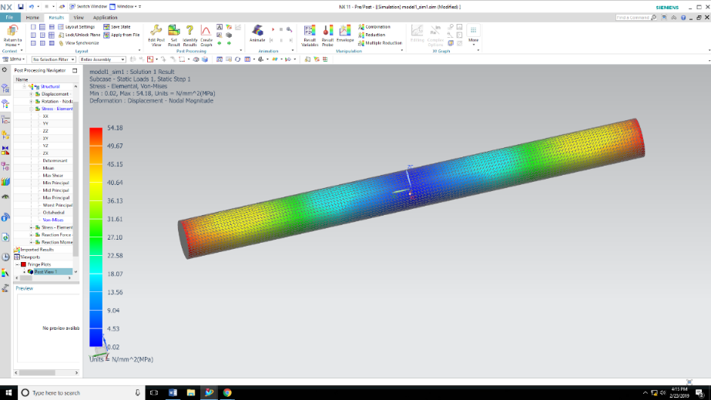Expand the Reaction Force node
711x400 pixels.
click(x=32, y=234)
